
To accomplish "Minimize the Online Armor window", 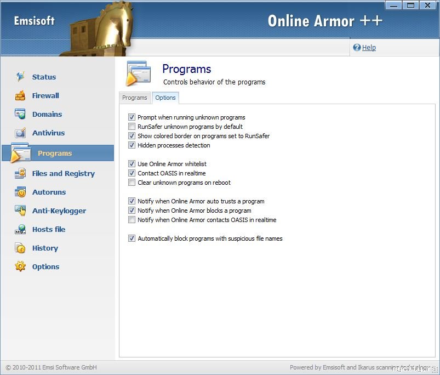I will tap(394, 5).
